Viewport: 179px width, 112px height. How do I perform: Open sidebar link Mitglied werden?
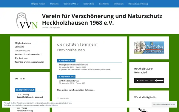[23, 43]
